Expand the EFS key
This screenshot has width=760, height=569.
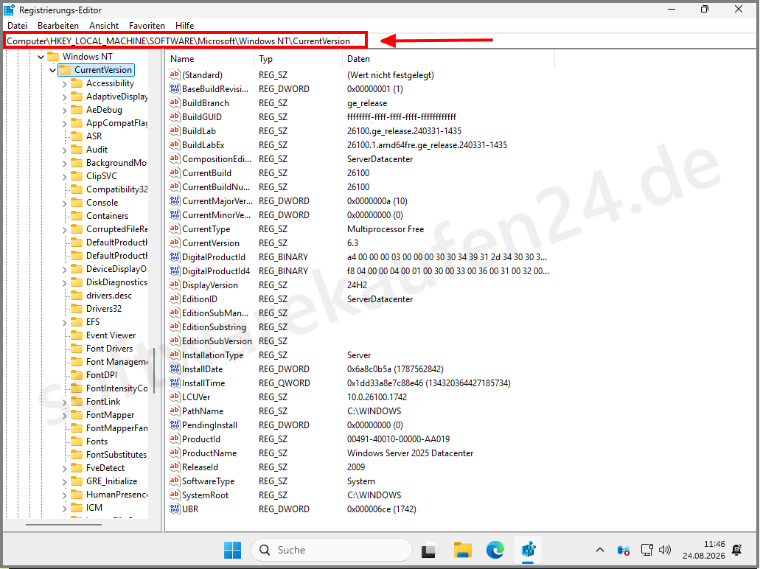64,322
